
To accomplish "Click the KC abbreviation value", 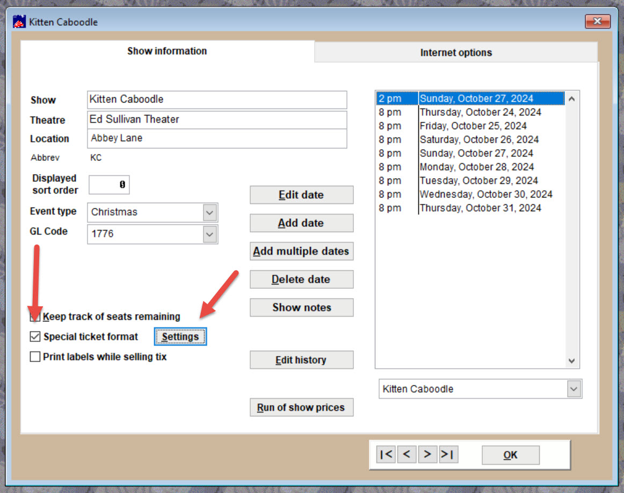I will (x=96, y=157).
